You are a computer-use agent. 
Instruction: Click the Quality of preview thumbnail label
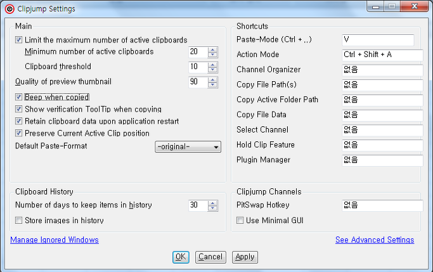pyautogui.click(x=63, y=82)
